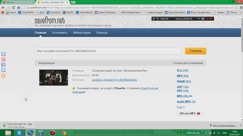Click HD или MP3 button
Image resolution: width=243 pixels, height=136 pixels.
point(190,113)
